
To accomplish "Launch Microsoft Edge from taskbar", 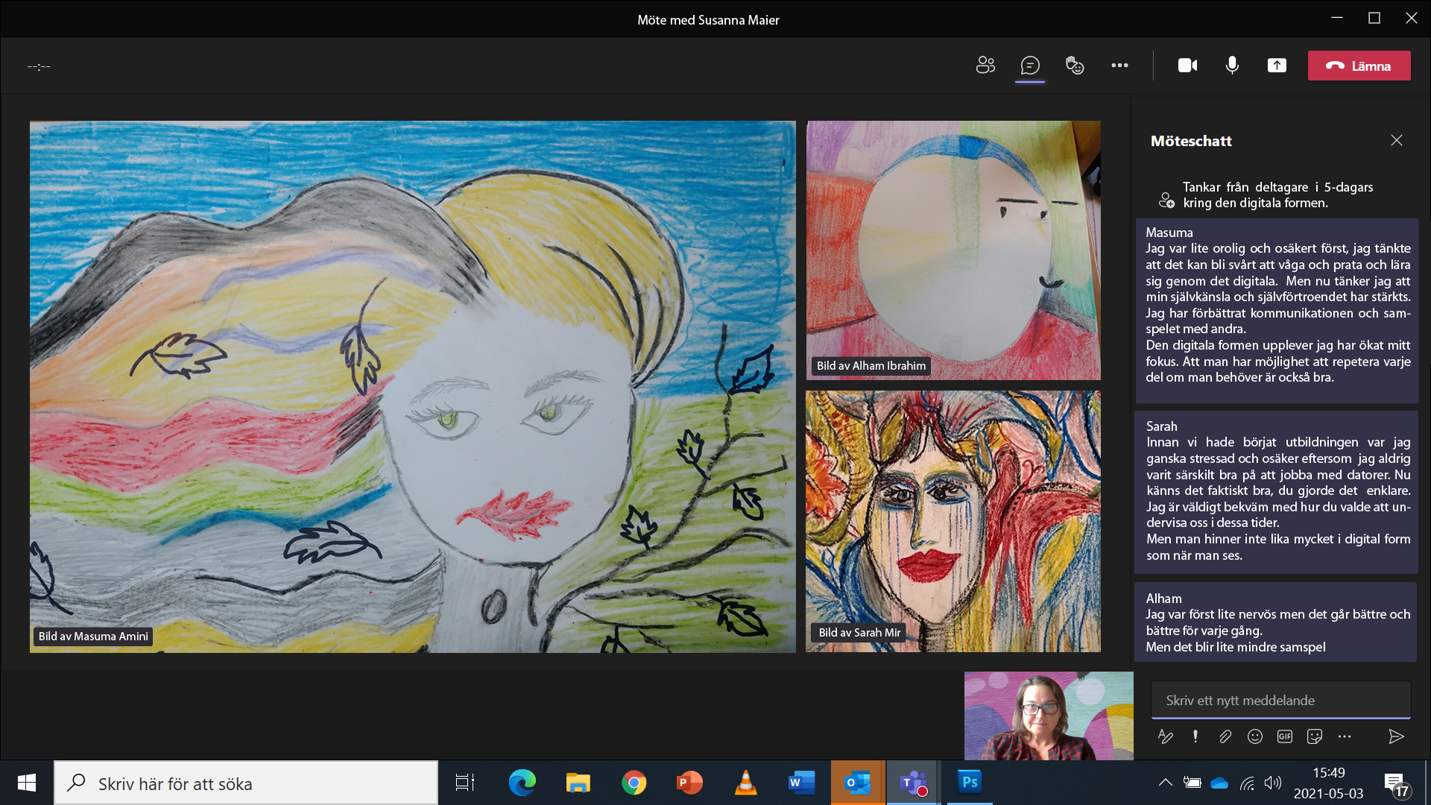I will 522,783.
